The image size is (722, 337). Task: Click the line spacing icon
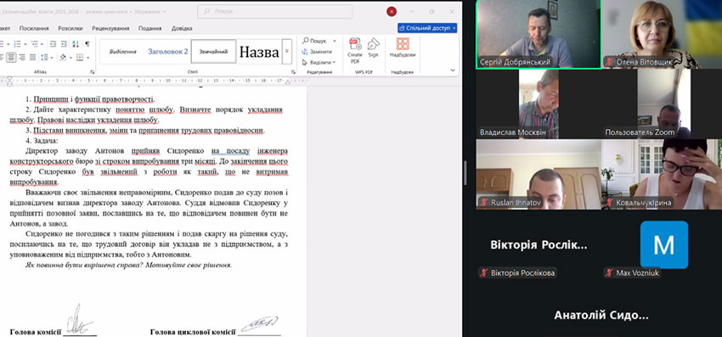43,57
